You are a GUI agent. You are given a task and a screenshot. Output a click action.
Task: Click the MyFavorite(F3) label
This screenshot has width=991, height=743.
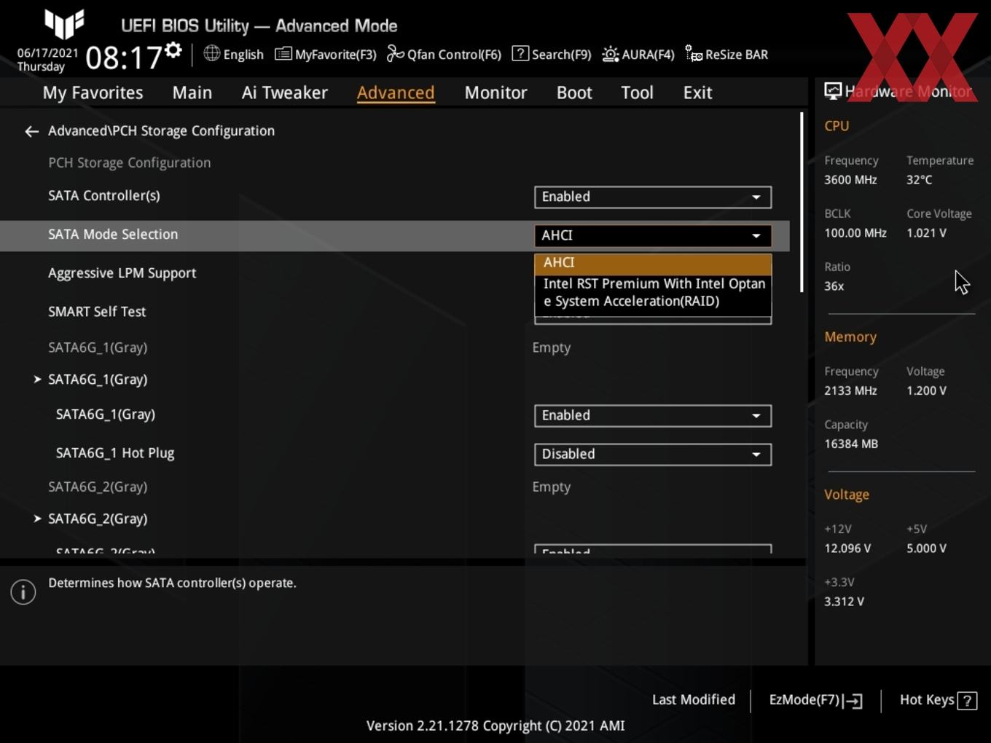[336, 55]
